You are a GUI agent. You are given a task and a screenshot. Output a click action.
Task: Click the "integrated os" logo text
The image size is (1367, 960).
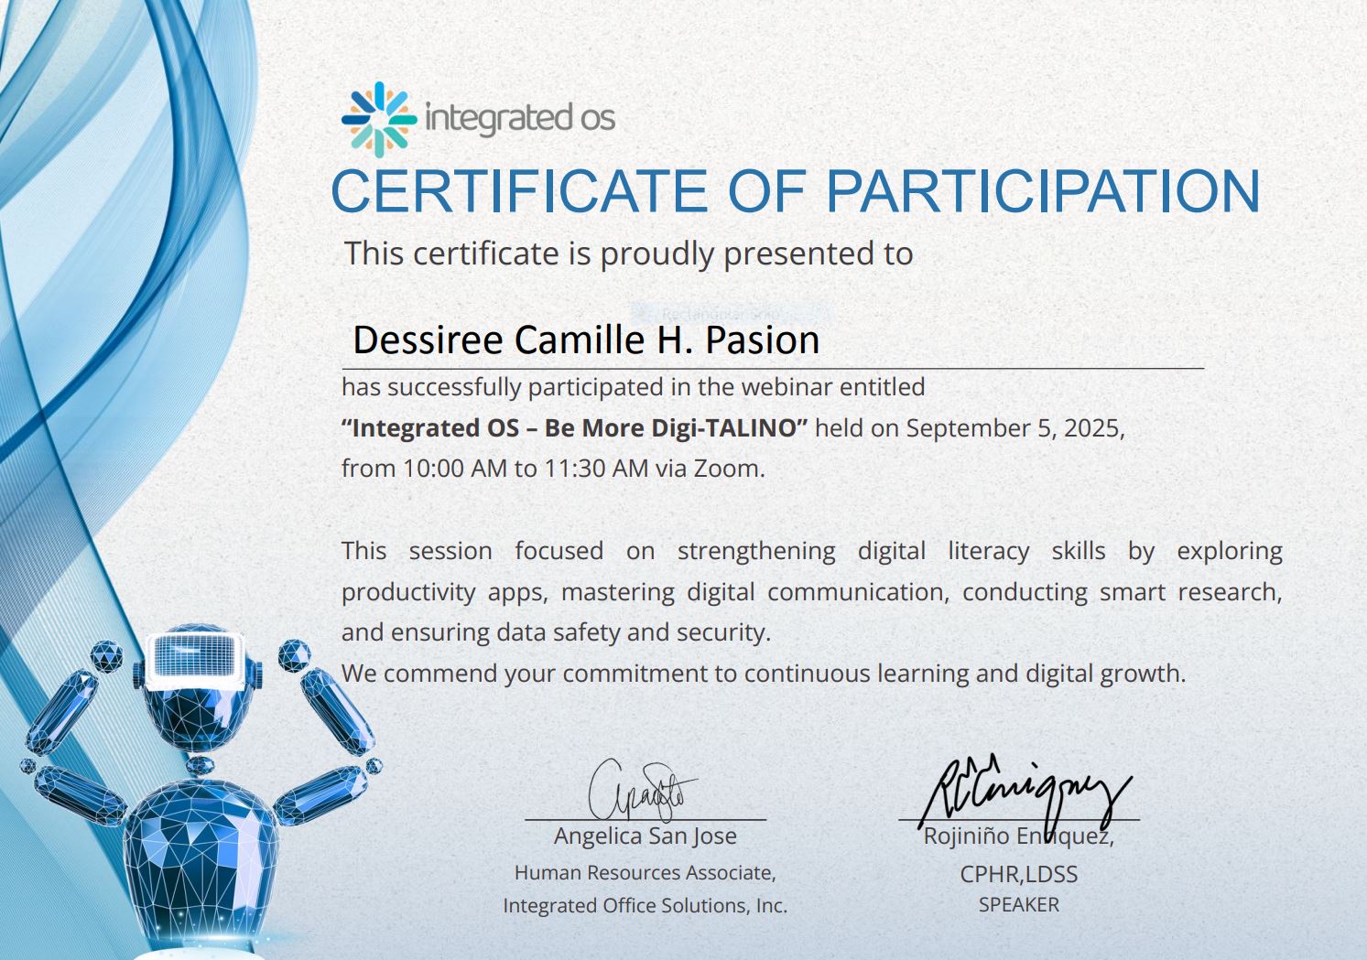click(x=519, y=118)
